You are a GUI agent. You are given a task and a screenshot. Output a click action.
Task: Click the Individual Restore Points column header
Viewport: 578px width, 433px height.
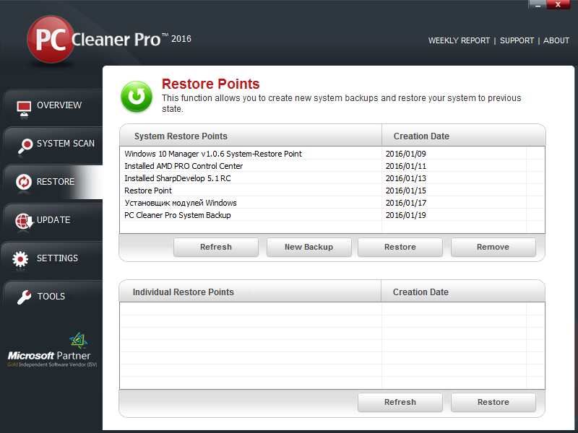point(250,292)
